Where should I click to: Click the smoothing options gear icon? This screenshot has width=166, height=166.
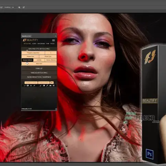point(19,7)
